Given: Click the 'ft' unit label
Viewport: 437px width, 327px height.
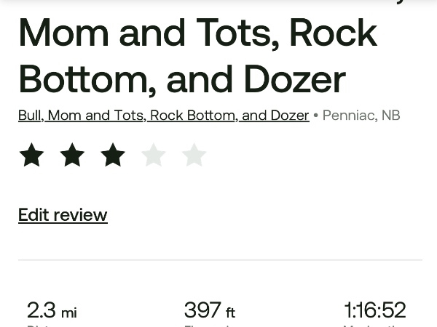Looking at the screenshot, I should (x=230, y=313).
